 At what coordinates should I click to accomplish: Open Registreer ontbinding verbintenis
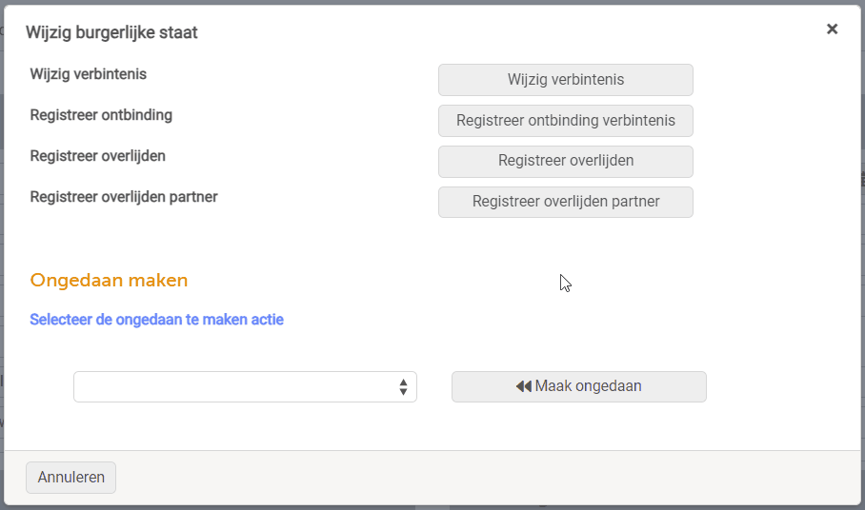(566, 121)
